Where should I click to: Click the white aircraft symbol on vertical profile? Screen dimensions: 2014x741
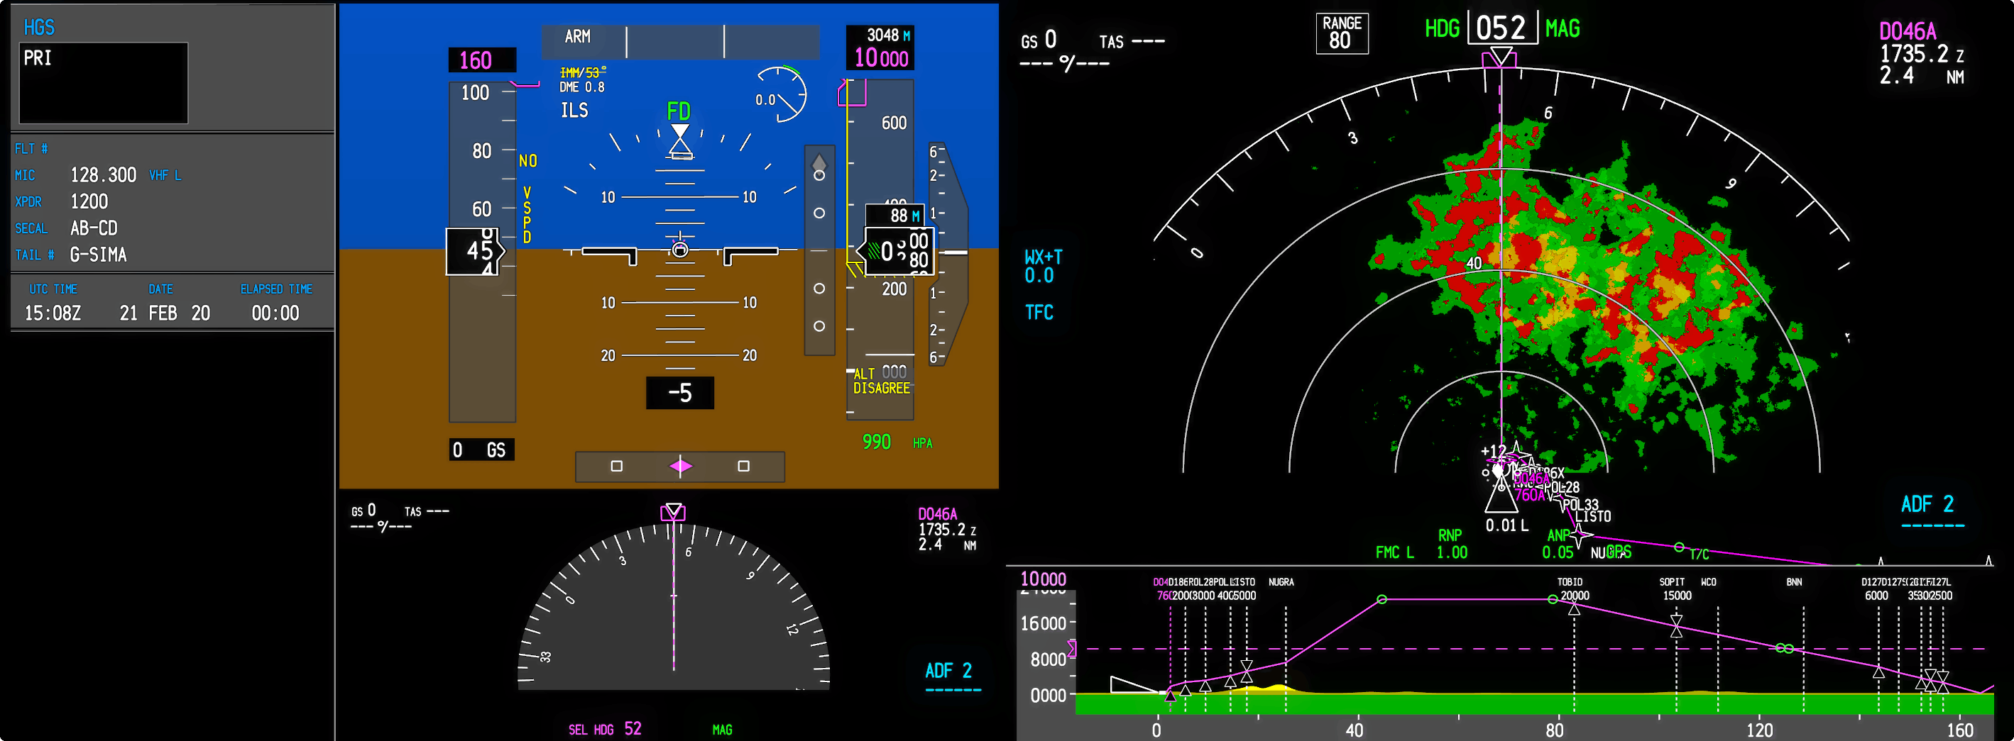click(x=1132, y=685)
